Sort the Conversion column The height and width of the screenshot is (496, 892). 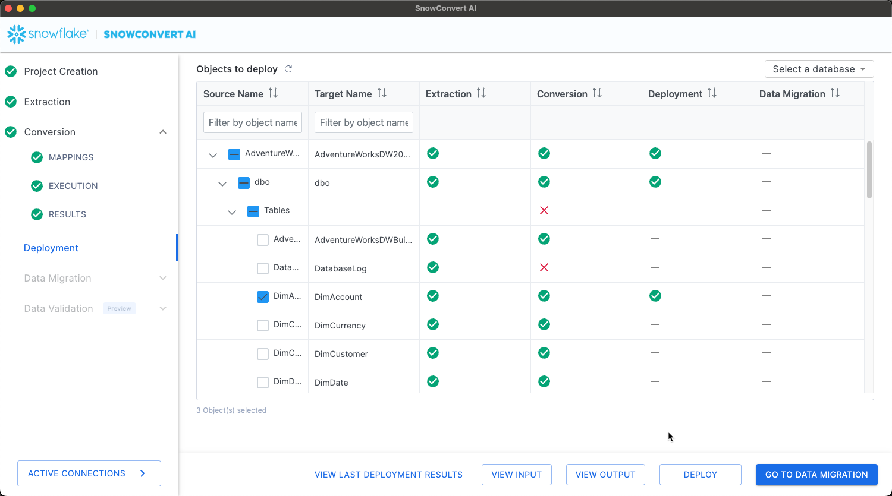[x=597, y=93]
